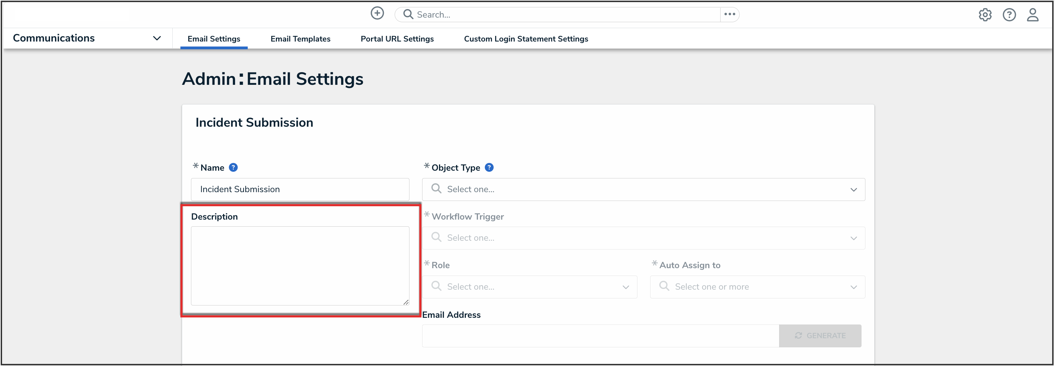Screen dimensions: 1055x366
Task: Click the magnifier icon in search bar
Action: pos(408,14)
